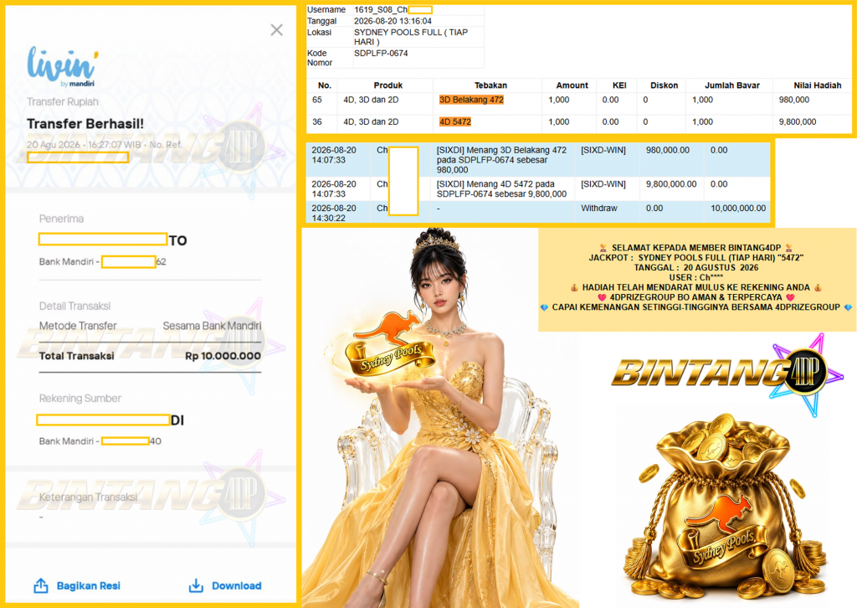Image resolution: width=857 pixels, height=608 pixels.
Task: Select the SELAMAT KEPADA MEMBER BINTANG4DP line
Action: click(695, 248)
